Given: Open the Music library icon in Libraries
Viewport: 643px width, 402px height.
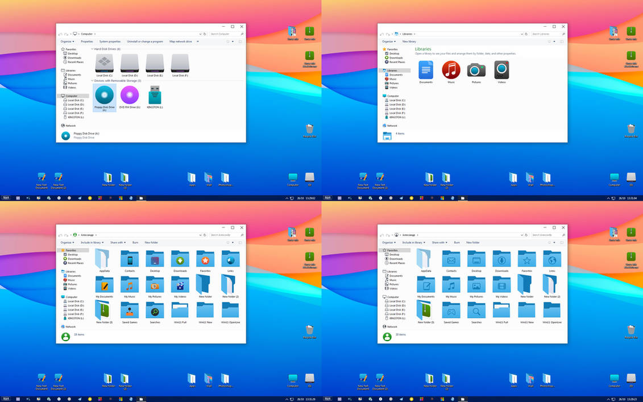Looking at the screenshot, I should (451, 71).
